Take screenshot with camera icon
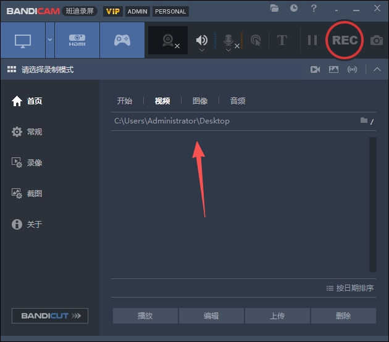 (x=377, y=40)
